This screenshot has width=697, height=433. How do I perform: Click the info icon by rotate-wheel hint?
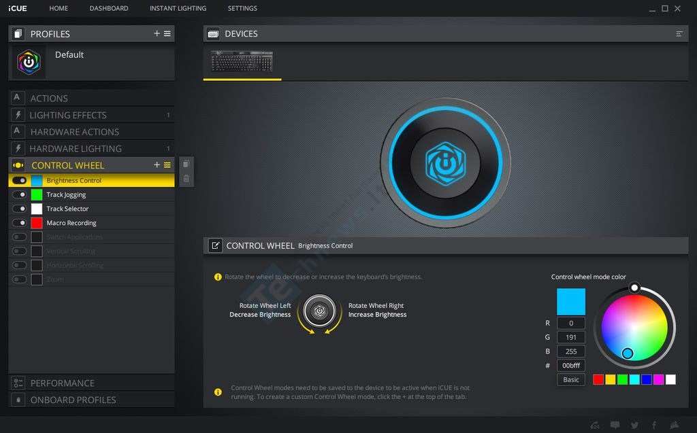pyautogui.click(x=218, y=277)
